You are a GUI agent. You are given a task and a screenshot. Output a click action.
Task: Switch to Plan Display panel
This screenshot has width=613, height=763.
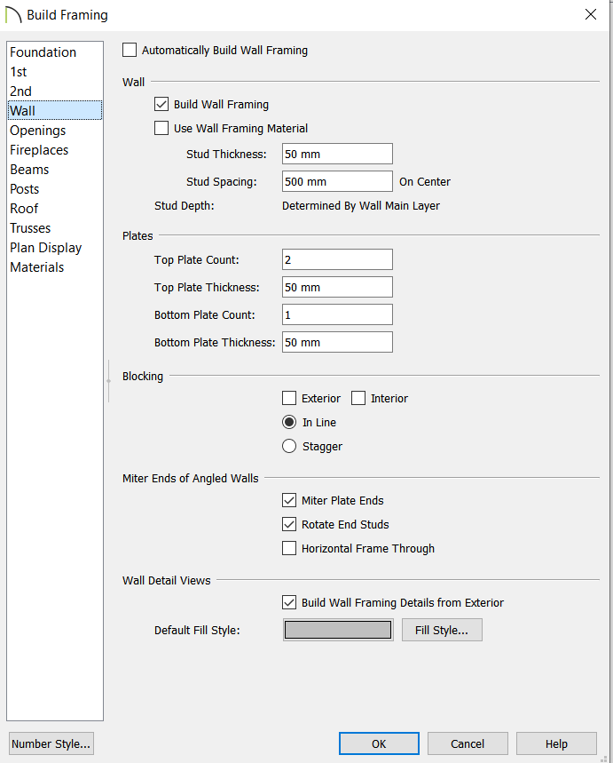54,247
